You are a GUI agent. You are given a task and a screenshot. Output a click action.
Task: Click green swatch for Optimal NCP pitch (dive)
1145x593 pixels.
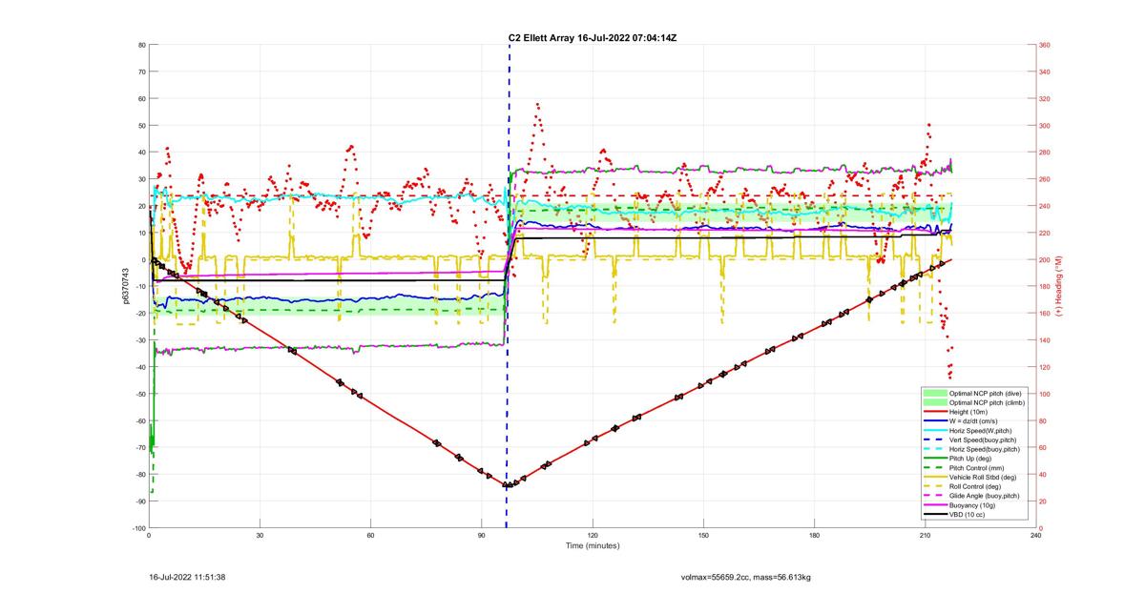935,393
